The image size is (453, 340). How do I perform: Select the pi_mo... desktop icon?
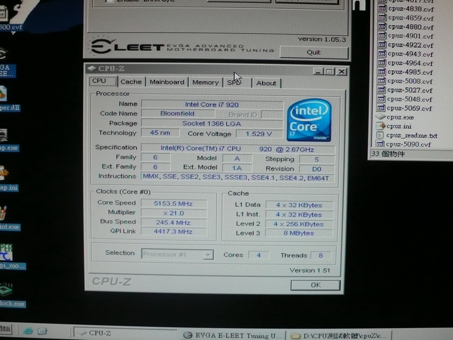tap(6, 252)
